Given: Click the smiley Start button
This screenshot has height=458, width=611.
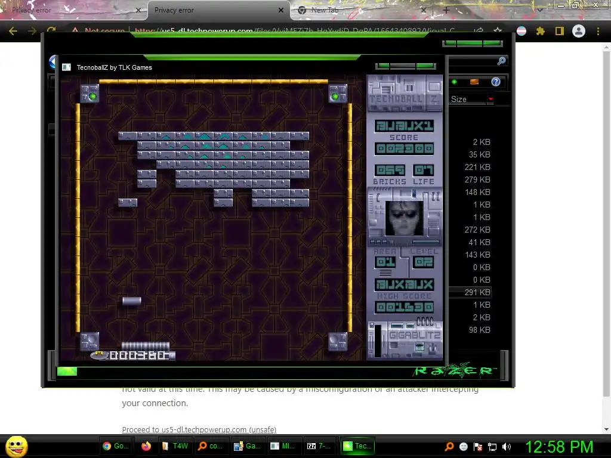Looking at the screenshot, I should coord(16,446).
